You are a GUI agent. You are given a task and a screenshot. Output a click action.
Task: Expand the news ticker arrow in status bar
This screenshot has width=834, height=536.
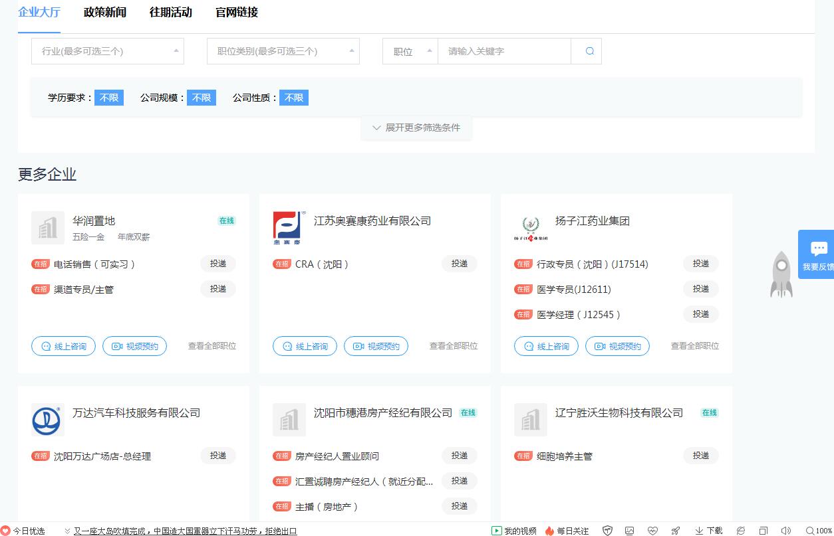click(67, 531)
